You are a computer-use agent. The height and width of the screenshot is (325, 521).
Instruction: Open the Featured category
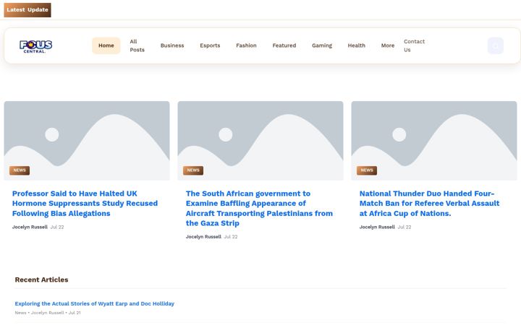click(284, 45)
